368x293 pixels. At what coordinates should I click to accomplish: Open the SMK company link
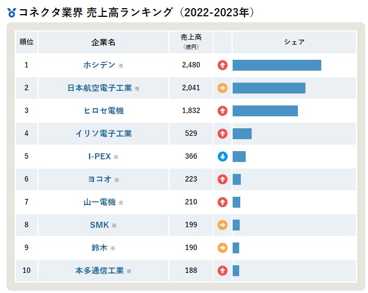[99, 225]
